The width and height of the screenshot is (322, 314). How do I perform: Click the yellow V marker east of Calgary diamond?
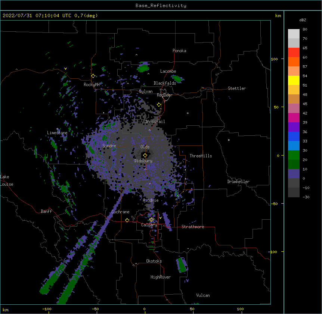(160, 218)
